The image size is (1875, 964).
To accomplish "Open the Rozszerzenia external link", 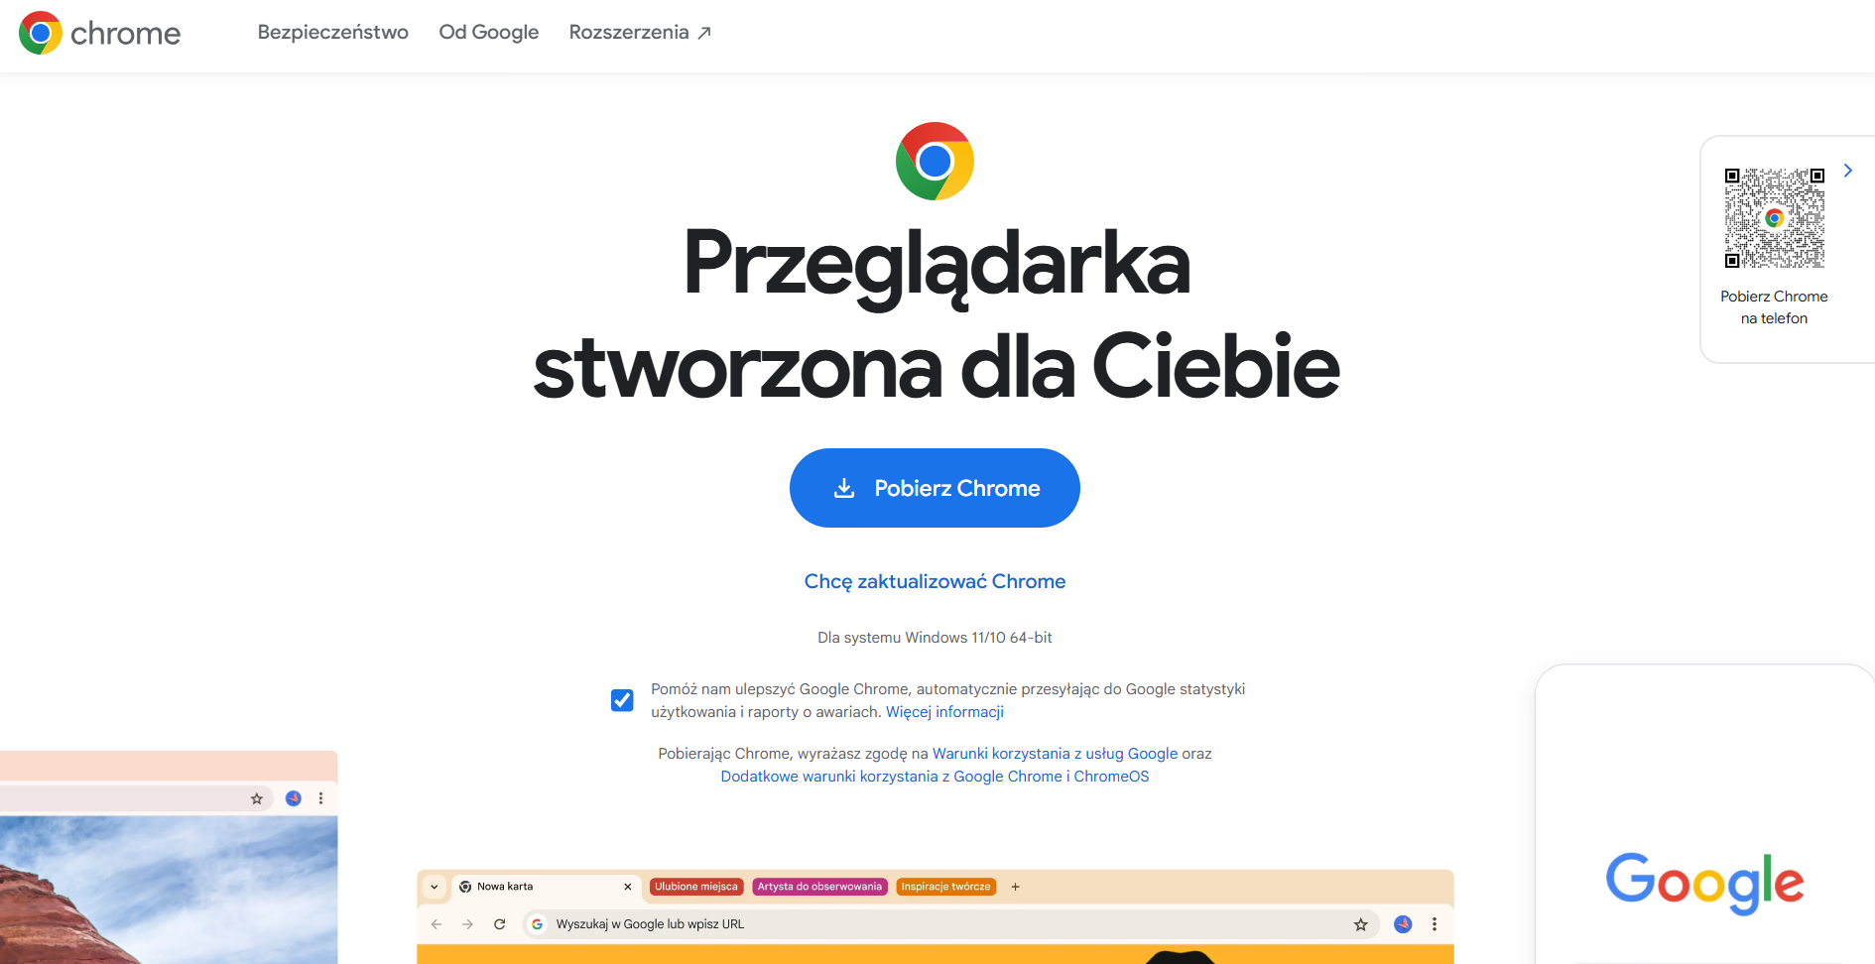I will coord(640,32).
